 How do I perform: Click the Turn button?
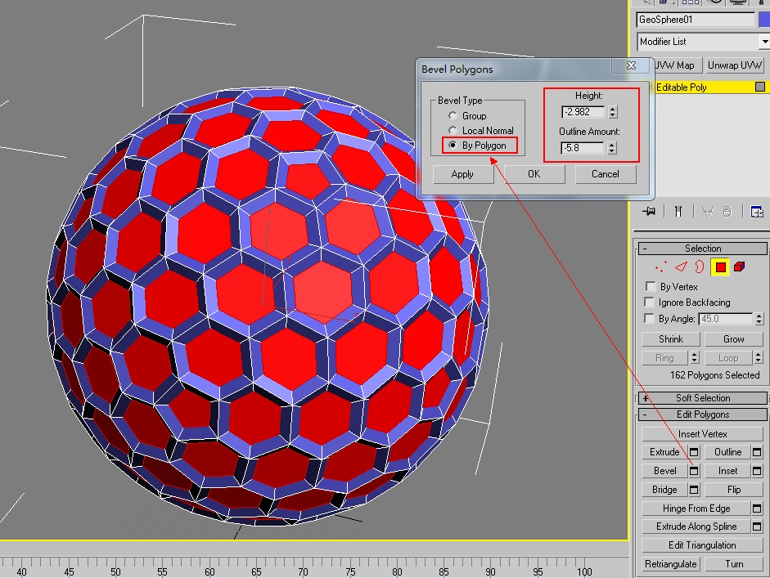[734, 564]
